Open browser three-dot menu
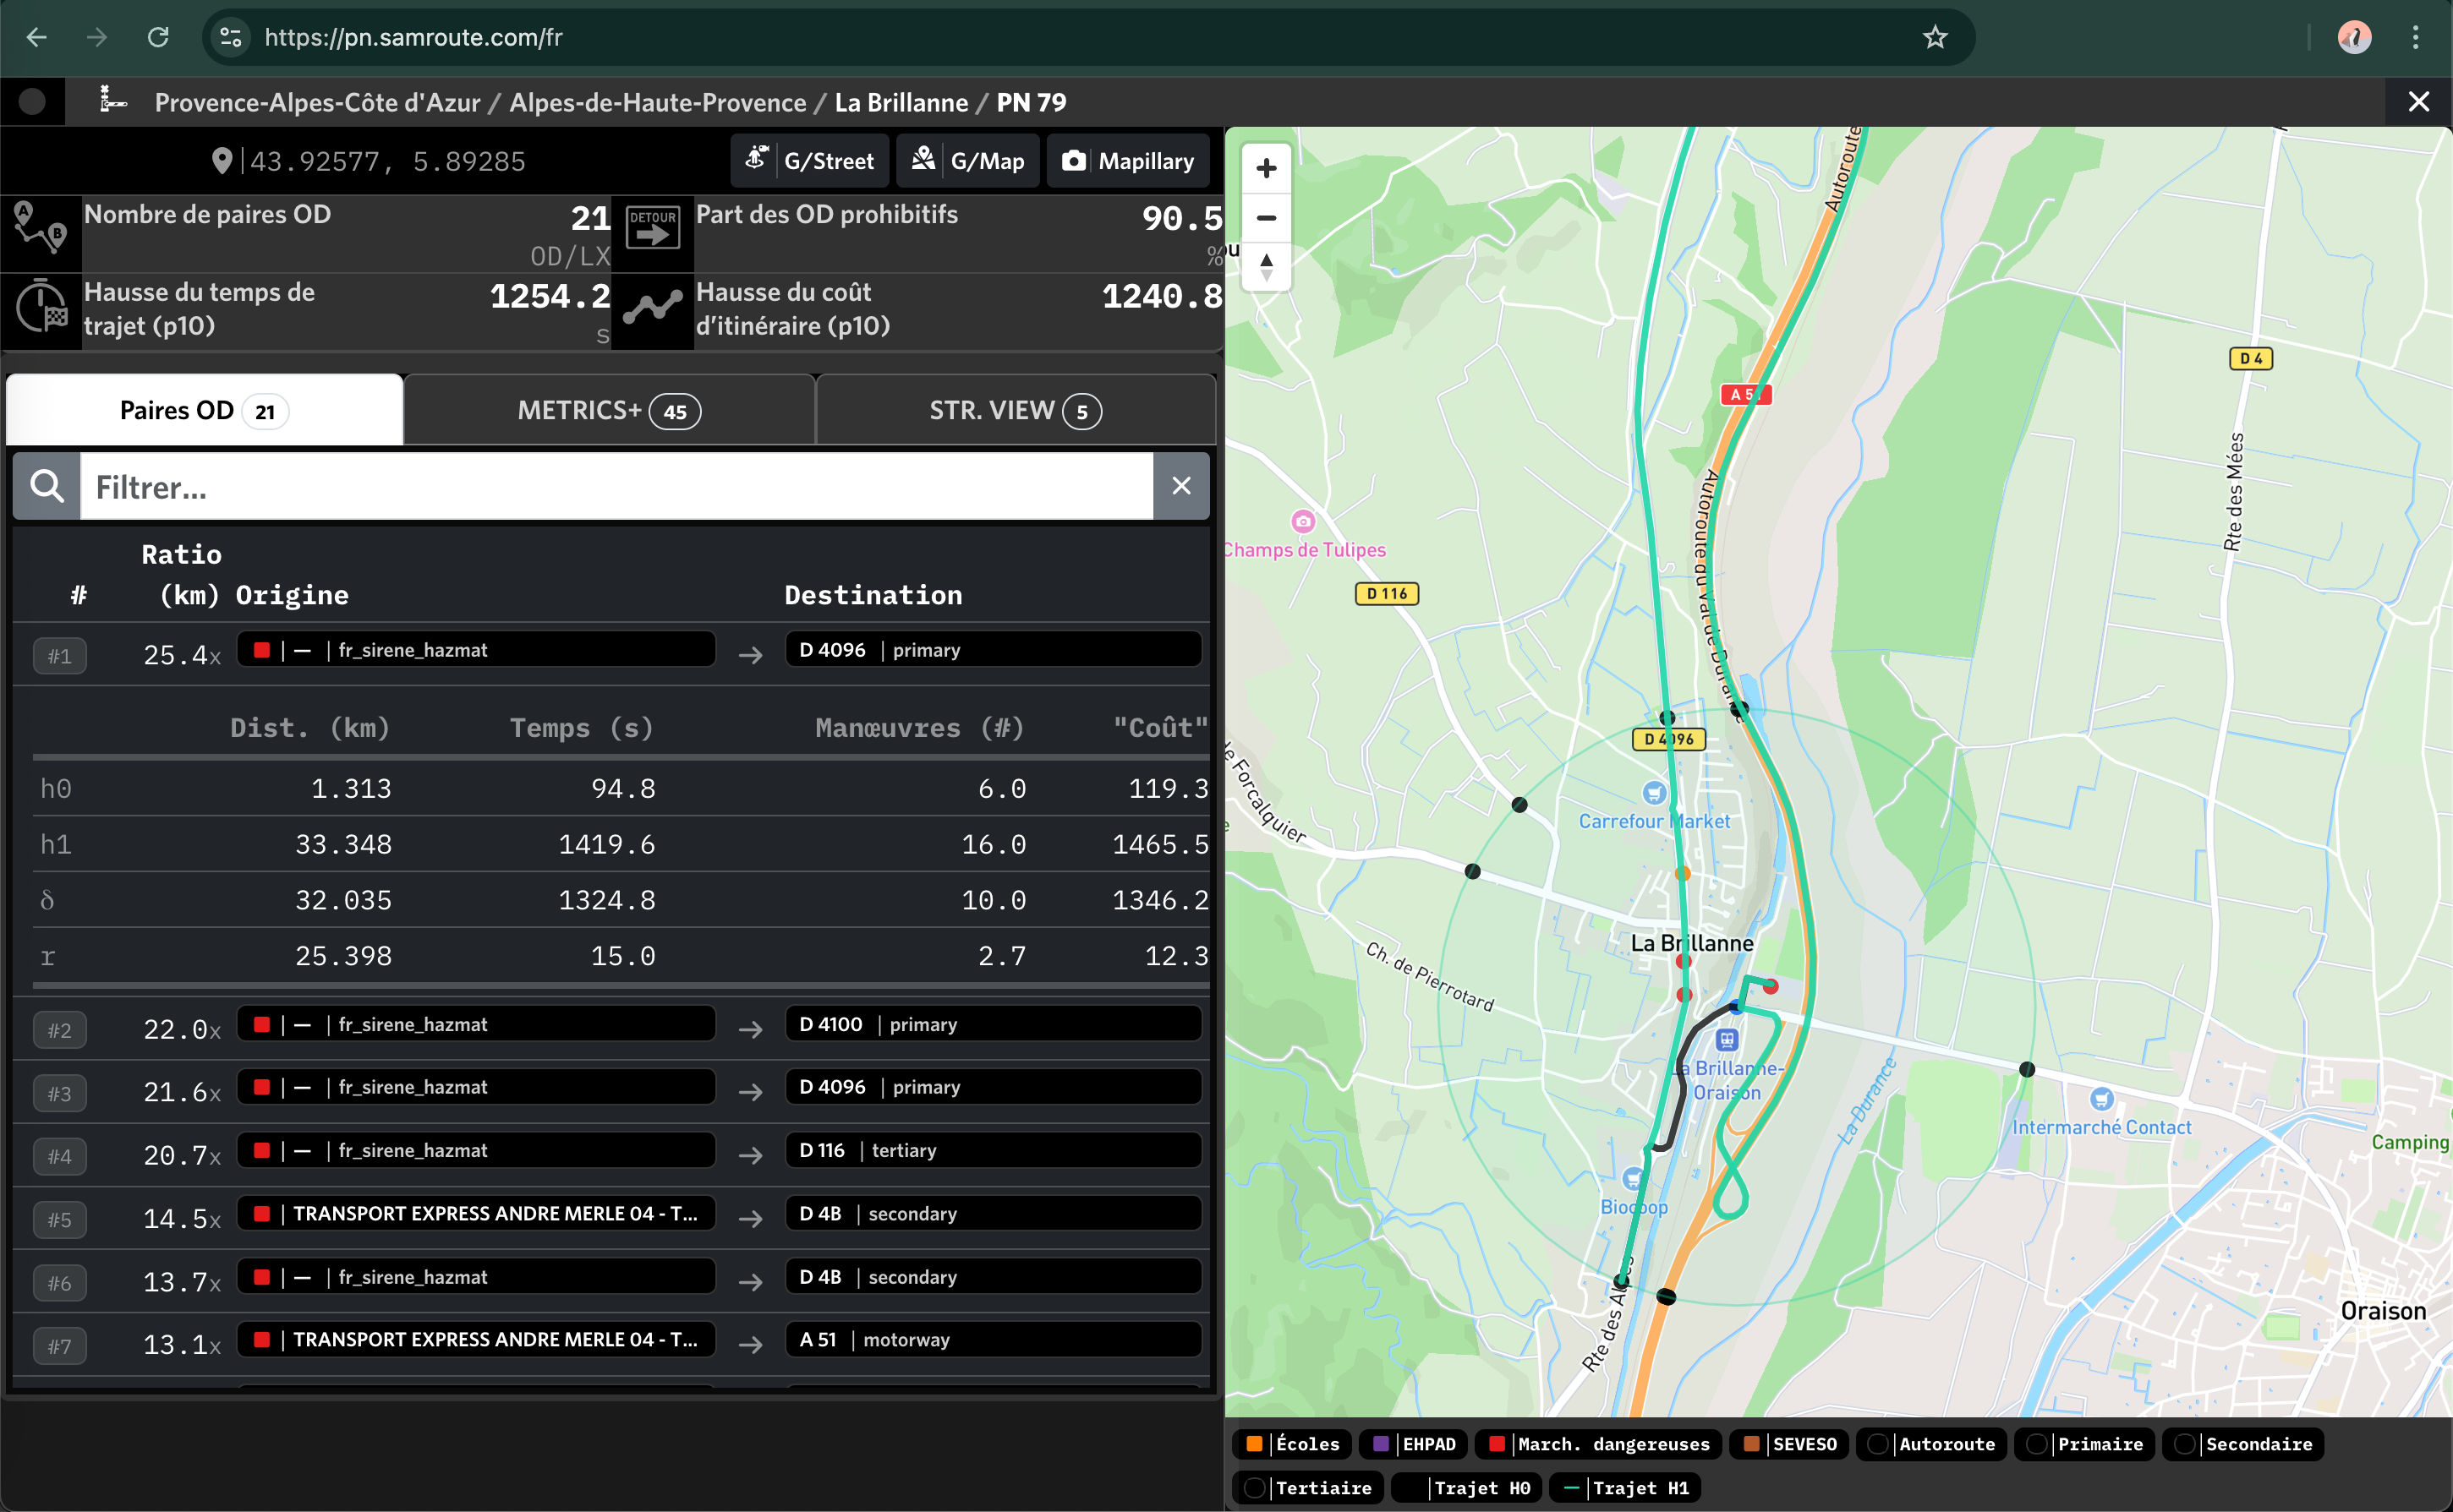 (2415, 38)
